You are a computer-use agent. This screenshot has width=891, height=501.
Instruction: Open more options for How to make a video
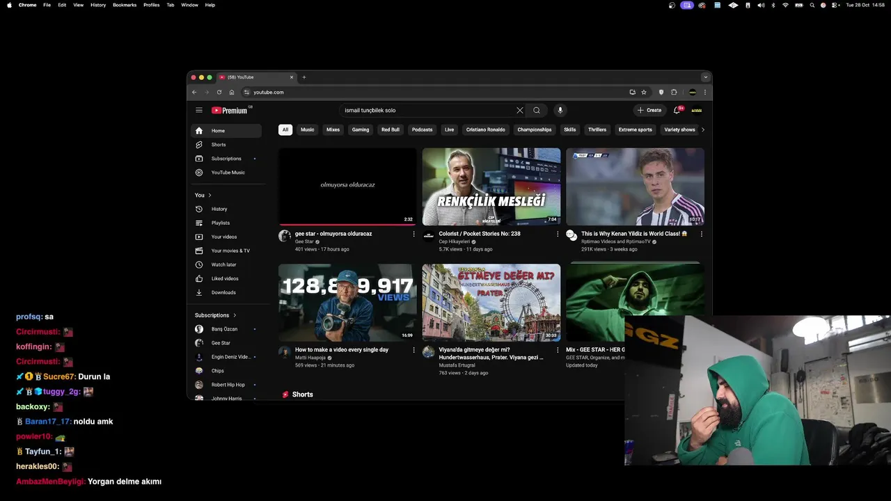tap(413, 350)
